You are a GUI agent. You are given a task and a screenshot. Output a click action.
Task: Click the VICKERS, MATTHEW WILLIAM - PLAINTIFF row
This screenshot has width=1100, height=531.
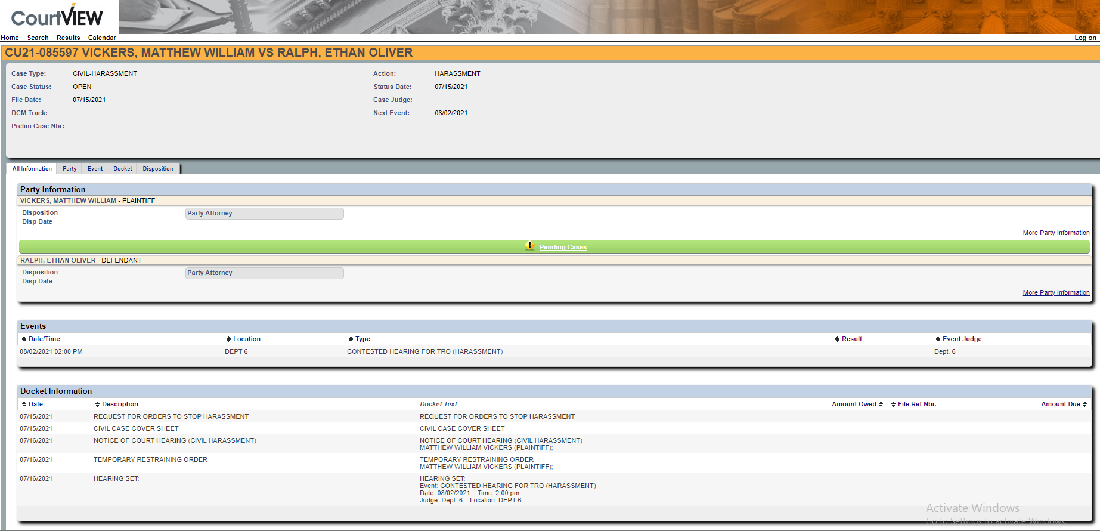coord(554,201)
